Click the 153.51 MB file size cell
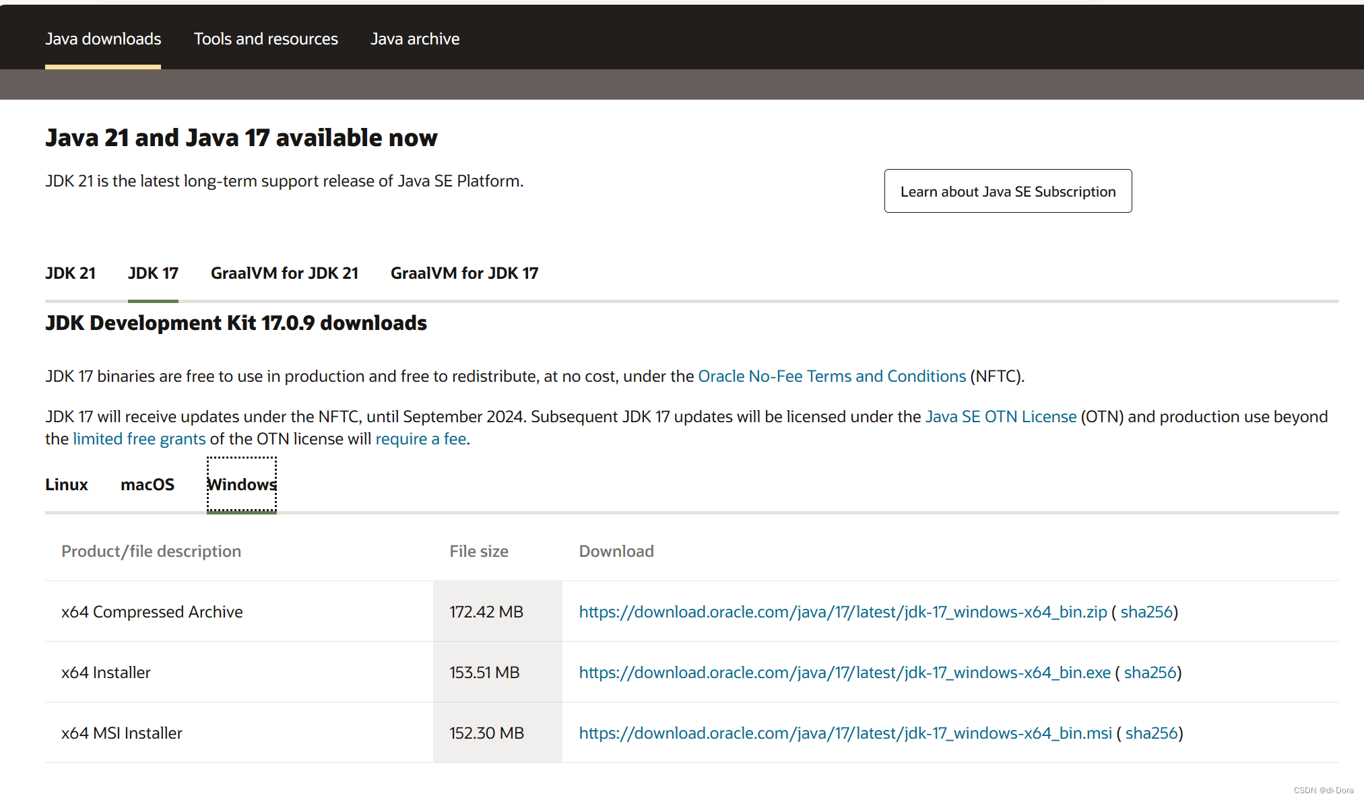The width and height of the screenshot is (1364, 800). [498, 672]
